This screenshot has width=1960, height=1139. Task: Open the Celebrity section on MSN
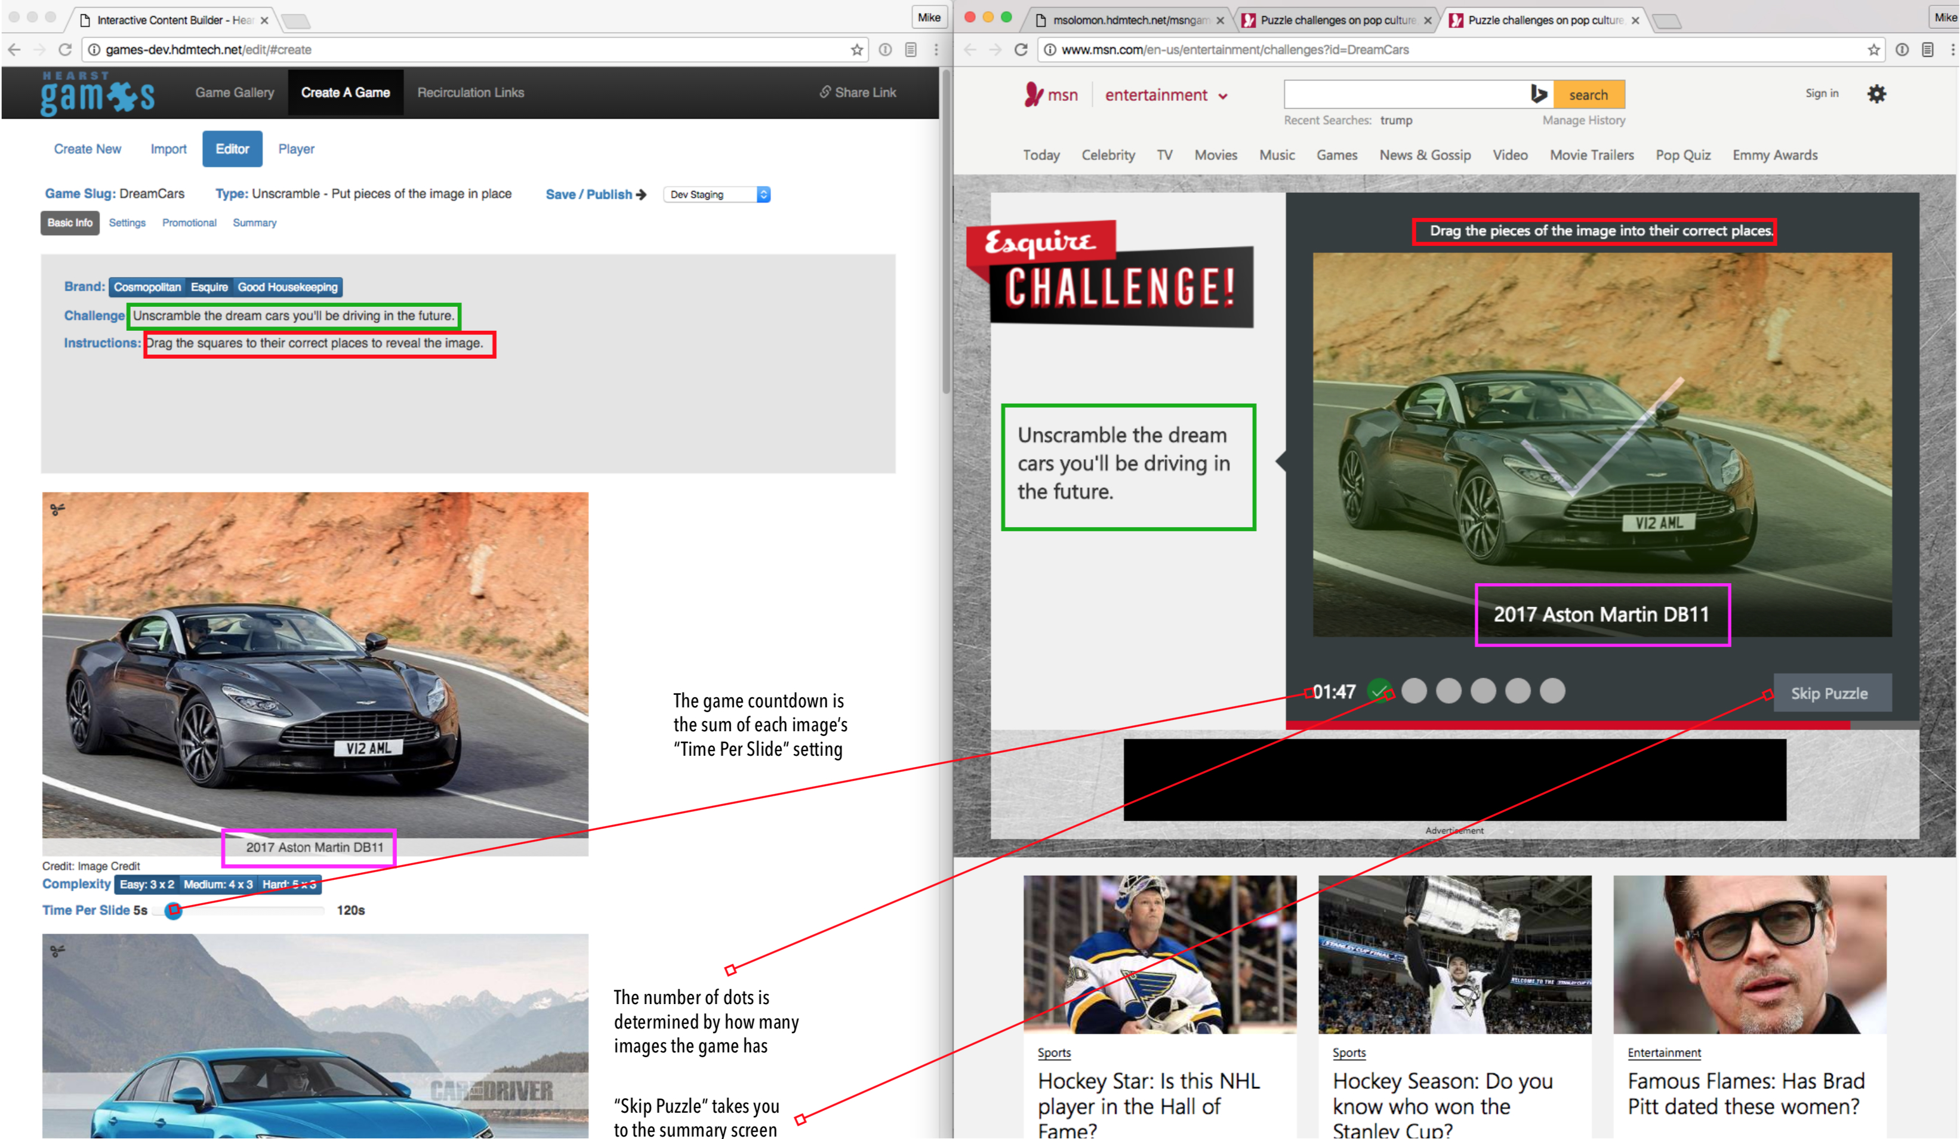click(x=1108, y=156)
